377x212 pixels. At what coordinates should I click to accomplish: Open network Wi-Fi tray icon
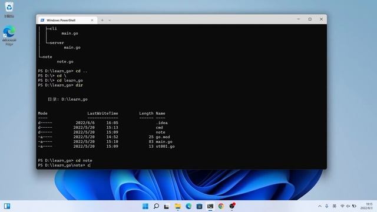point(342,206)
